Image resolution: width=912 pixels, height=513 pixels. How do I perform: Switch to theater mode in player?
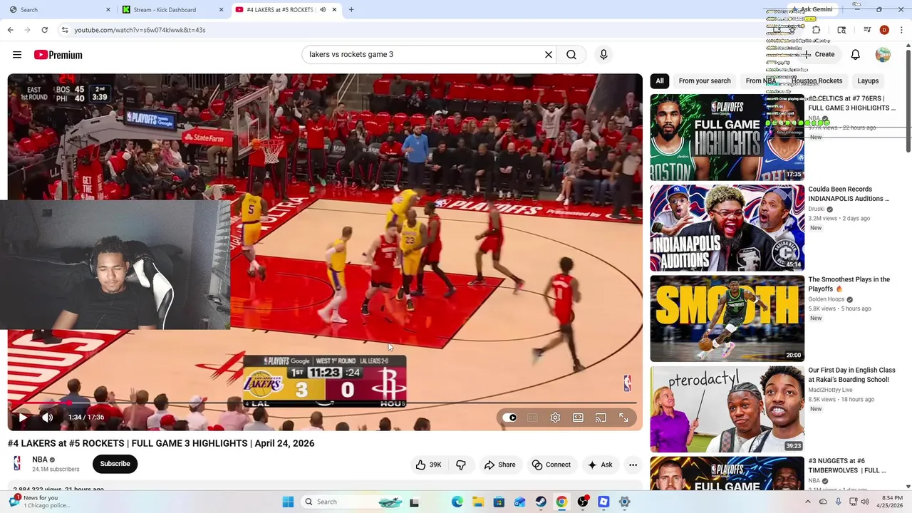[578, 418]
